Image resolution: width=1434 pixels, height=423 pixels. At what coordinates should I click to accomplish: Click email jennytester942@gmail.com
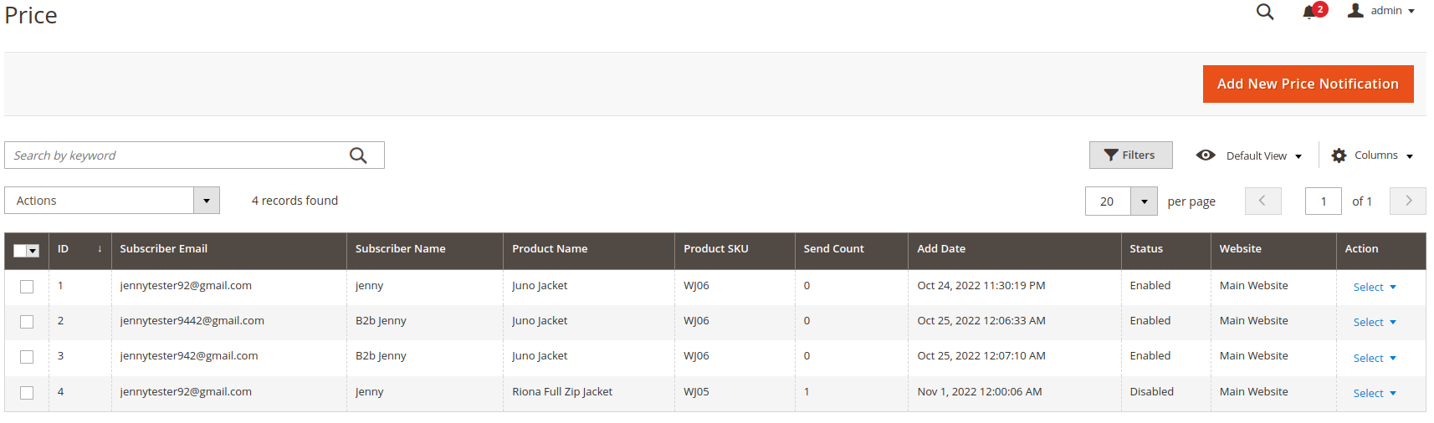click(x=188, y=356)
